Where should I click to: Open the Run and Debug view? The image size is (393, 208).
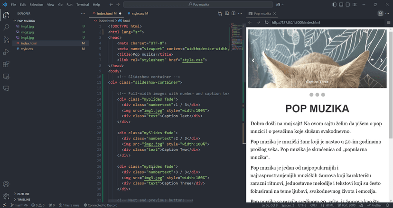tap(6, 52)
